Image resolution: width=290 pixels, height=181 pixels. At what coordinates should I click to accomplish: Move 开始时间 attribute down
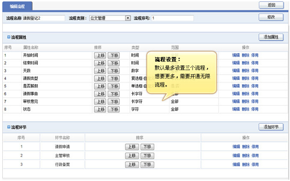tap(114, 56)
